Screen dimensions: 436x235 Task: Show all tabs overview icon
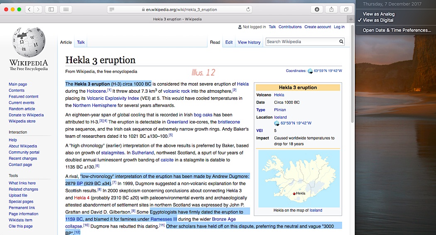coord(346,10)
